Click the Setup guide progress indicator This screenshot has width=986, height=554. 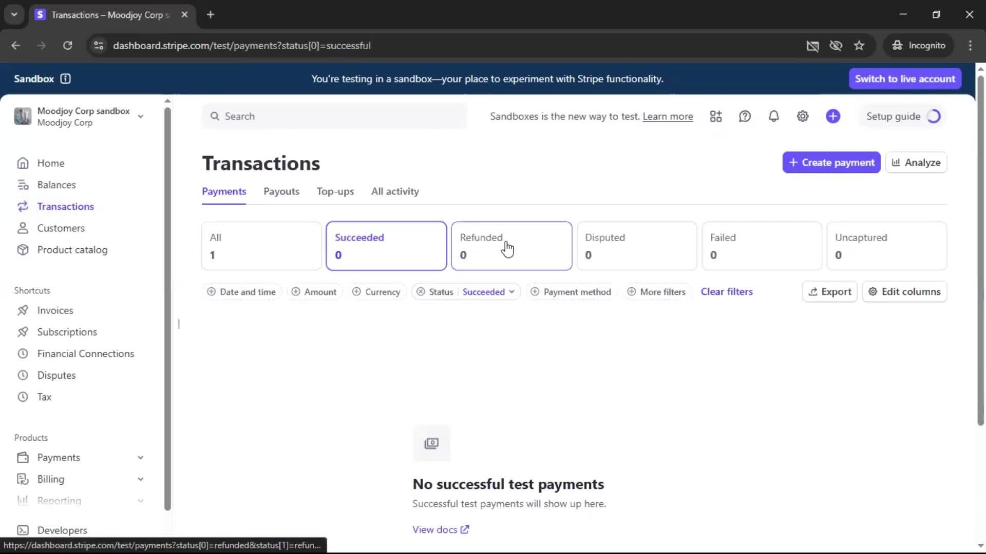point(934,116)
